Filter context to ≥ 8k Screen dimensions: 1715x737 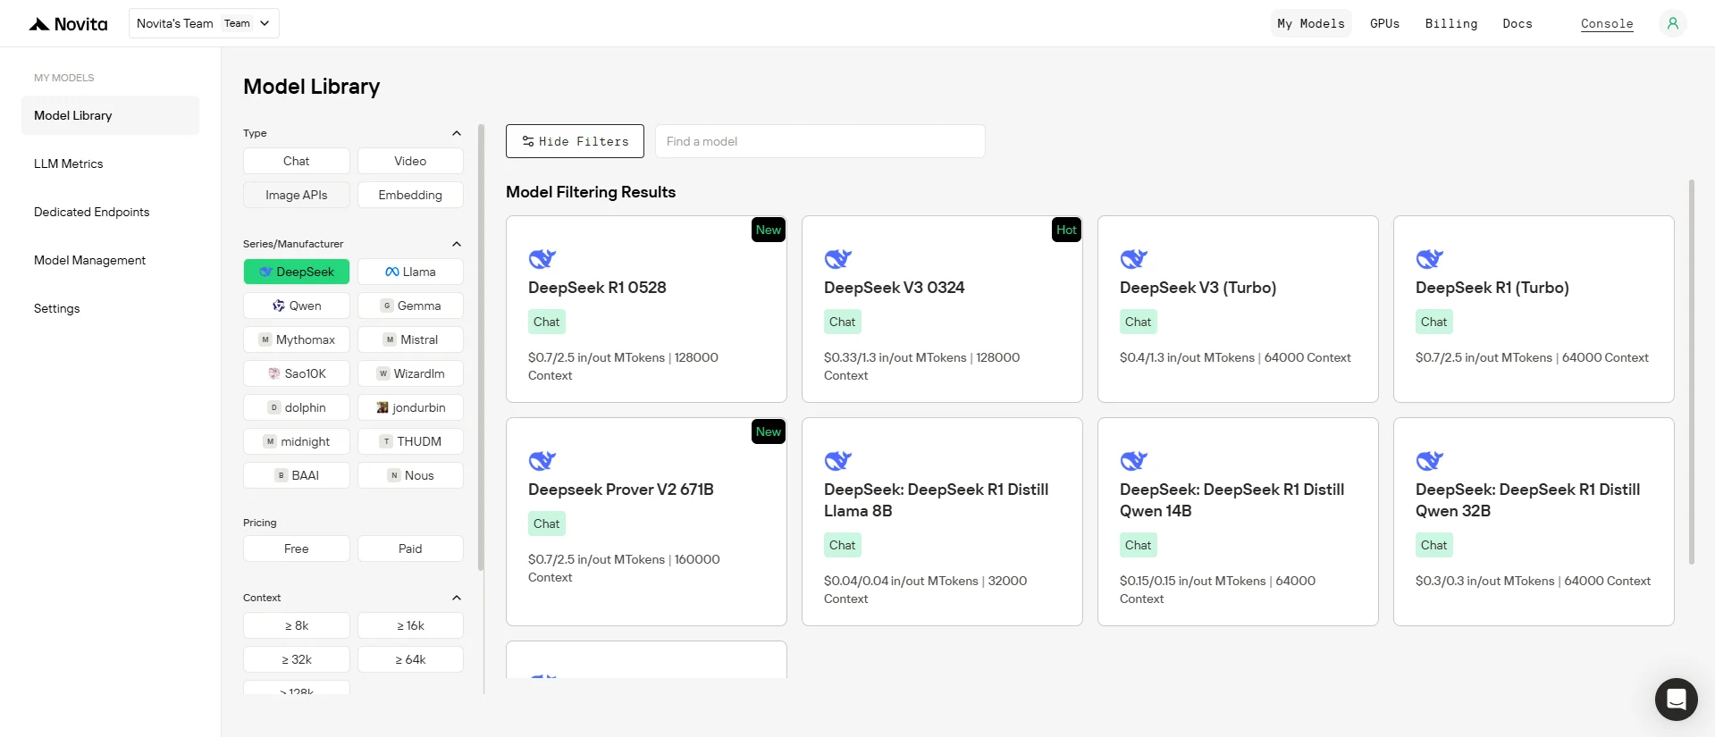pyautogui.click(x=297, y=625)
